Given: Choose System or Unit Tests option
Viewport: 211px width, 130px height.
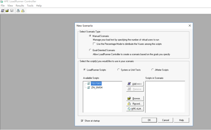Looking at the screenshot, I should (x=118, y=70).
